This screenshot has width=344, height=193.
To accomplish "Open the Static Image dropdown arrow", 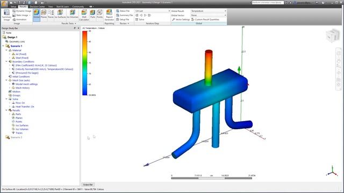I will click(x=30, y=16).
